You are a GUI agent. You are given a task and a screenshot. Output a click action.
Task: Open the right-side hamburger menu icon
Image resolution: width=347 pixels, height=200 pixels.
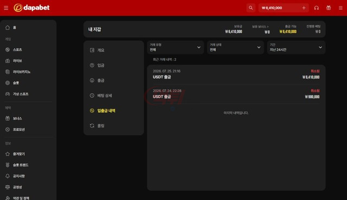[340, 8]
